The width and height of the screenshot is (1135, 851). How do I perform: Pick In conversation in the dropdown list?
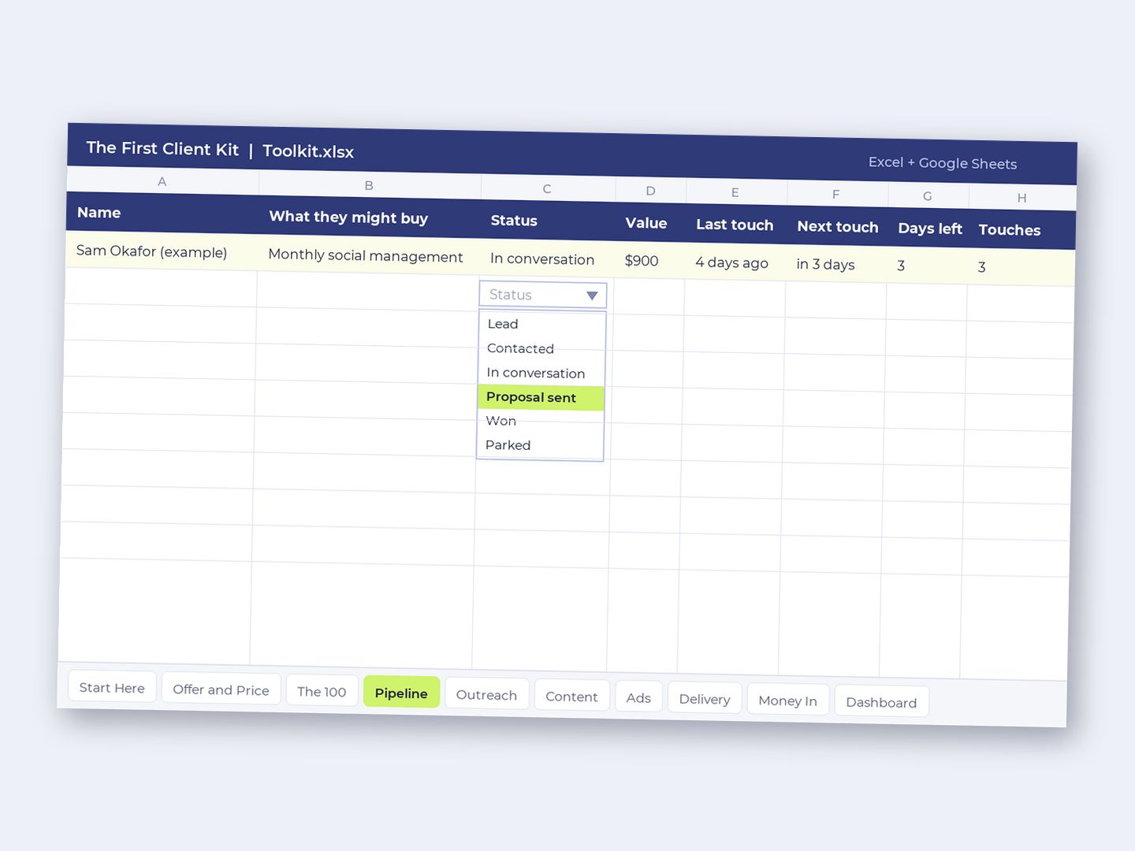(x=541, y=373)
